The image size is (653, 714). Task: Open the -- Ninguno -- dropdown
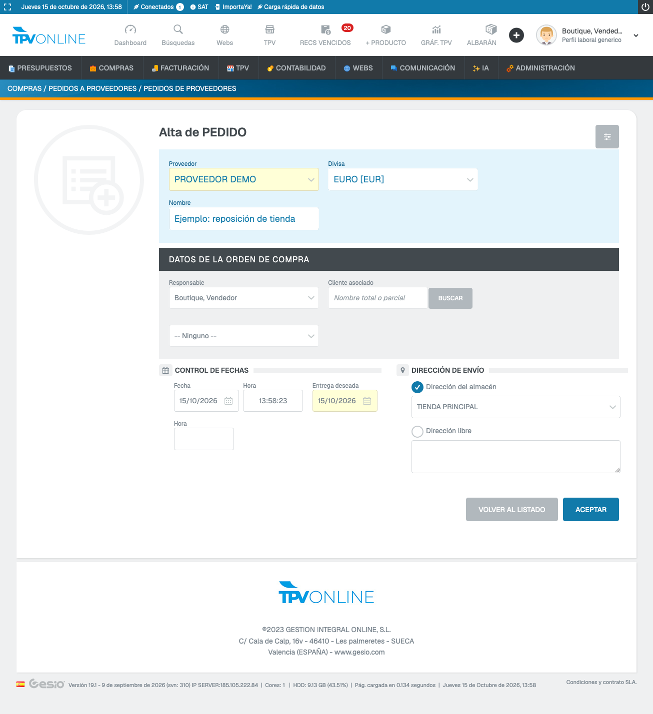[244, 336]
